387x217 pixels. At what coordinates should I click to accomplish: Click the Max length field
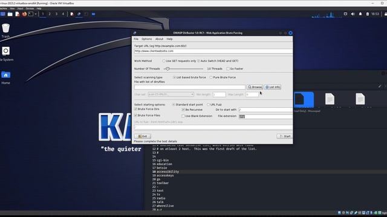pos(252,95)
